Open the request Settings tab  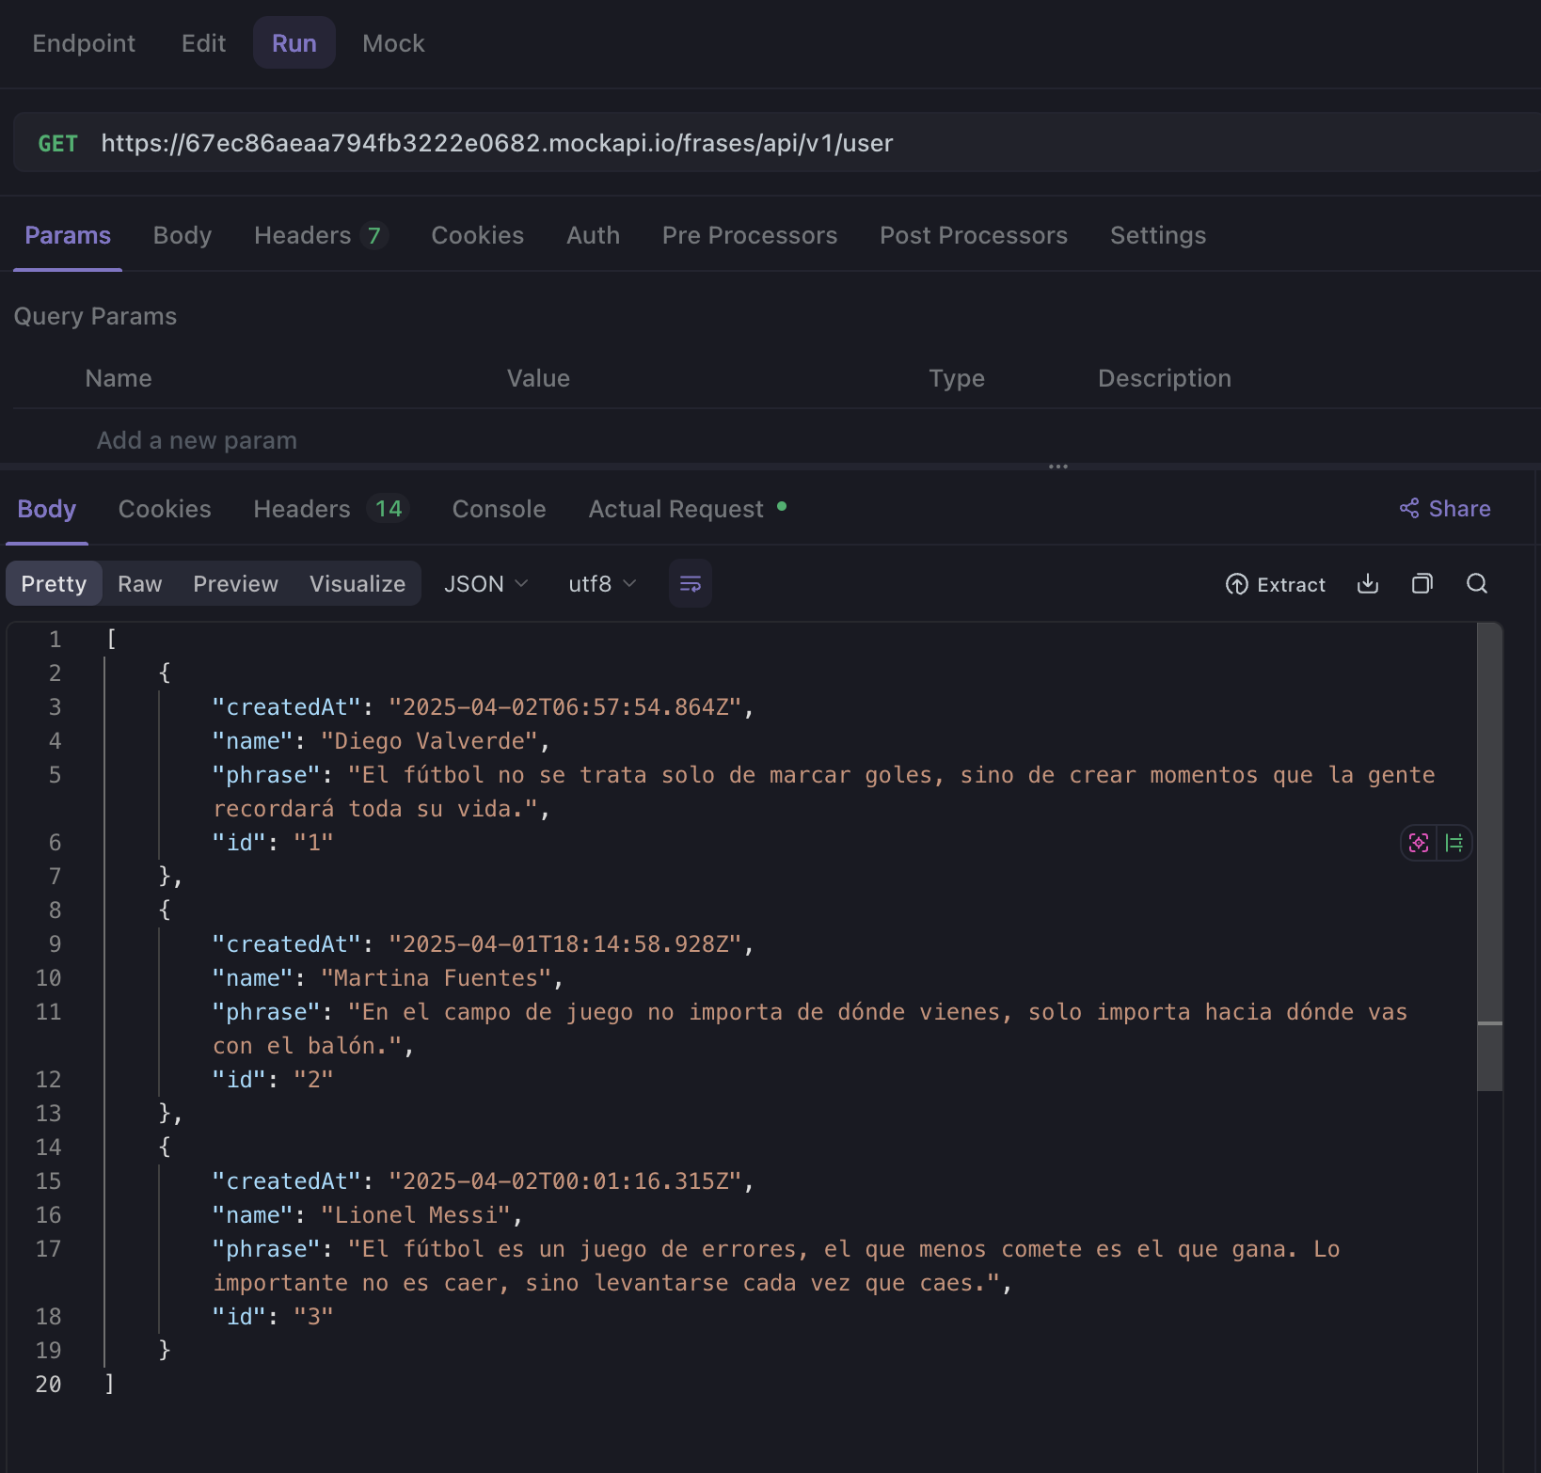1158,236
